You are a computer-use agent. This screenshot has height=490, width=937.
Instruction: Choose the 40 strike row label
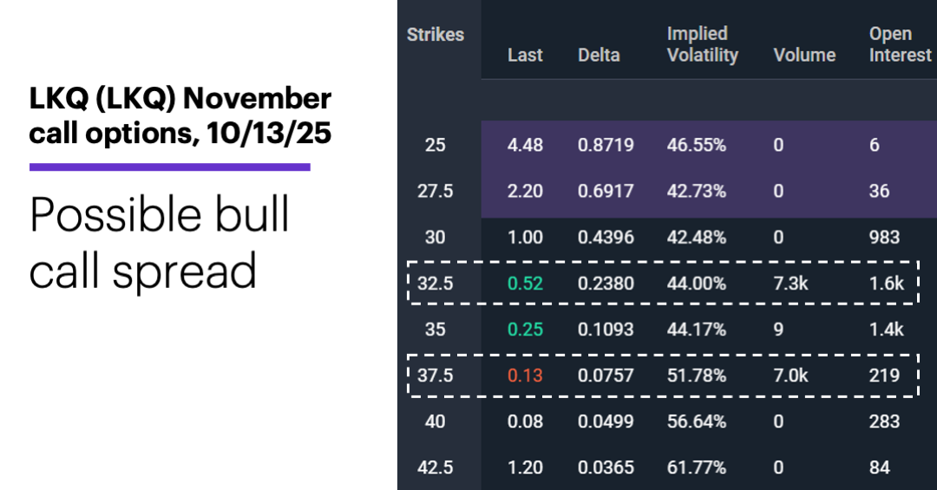click(436, 421)
